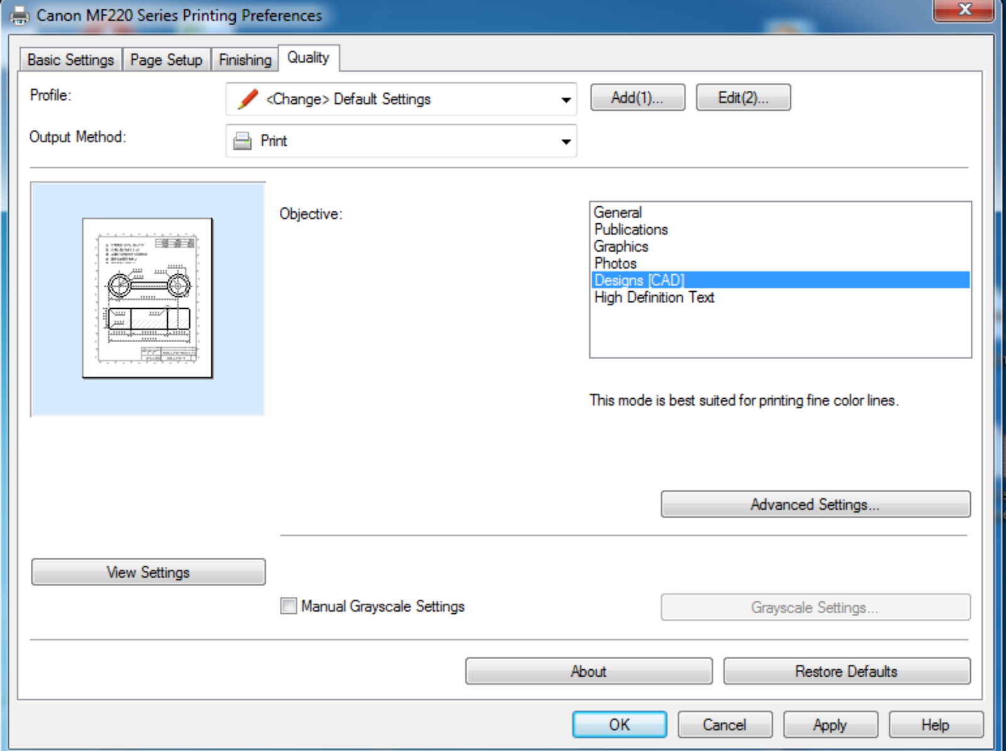Click the About button
This screenshot has width=1006, height=751.
(589, 671)
